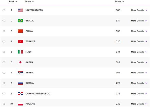Viewport: 150px width, 107px height.
Task: Click the Brazil flag icon
Action: pyautogui.click(x=20, y=21)
